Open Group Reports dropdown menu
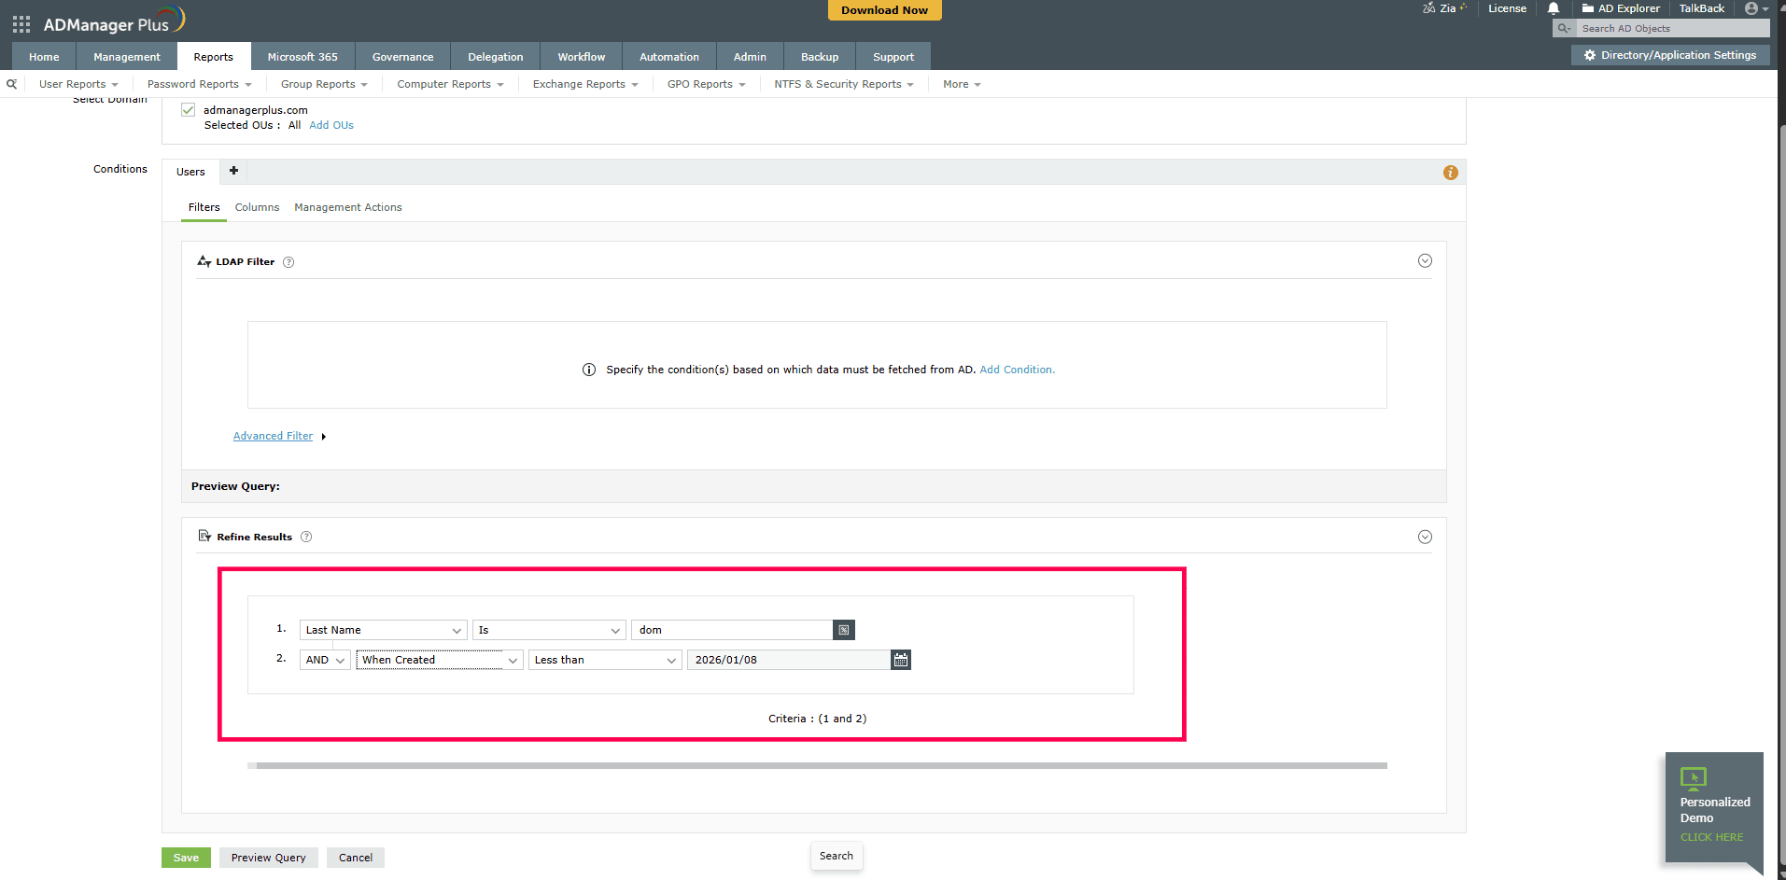The image size is (1786, 880). 324,84
